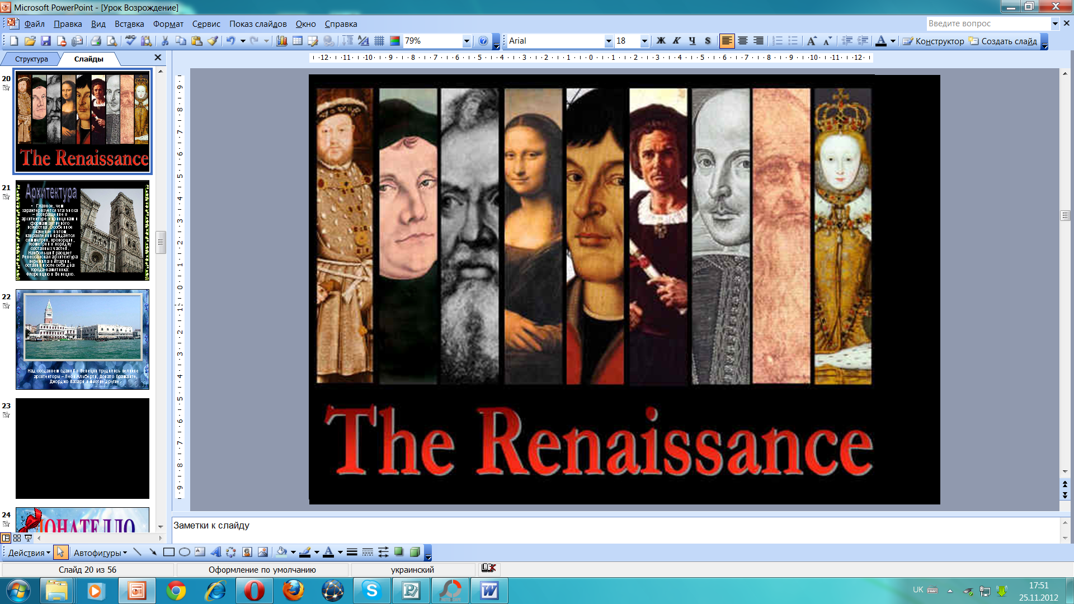The height and width of the screenshot is (604, 1074).
Task: Save the presentation with the floppy icon
Action: coord(46,41)
